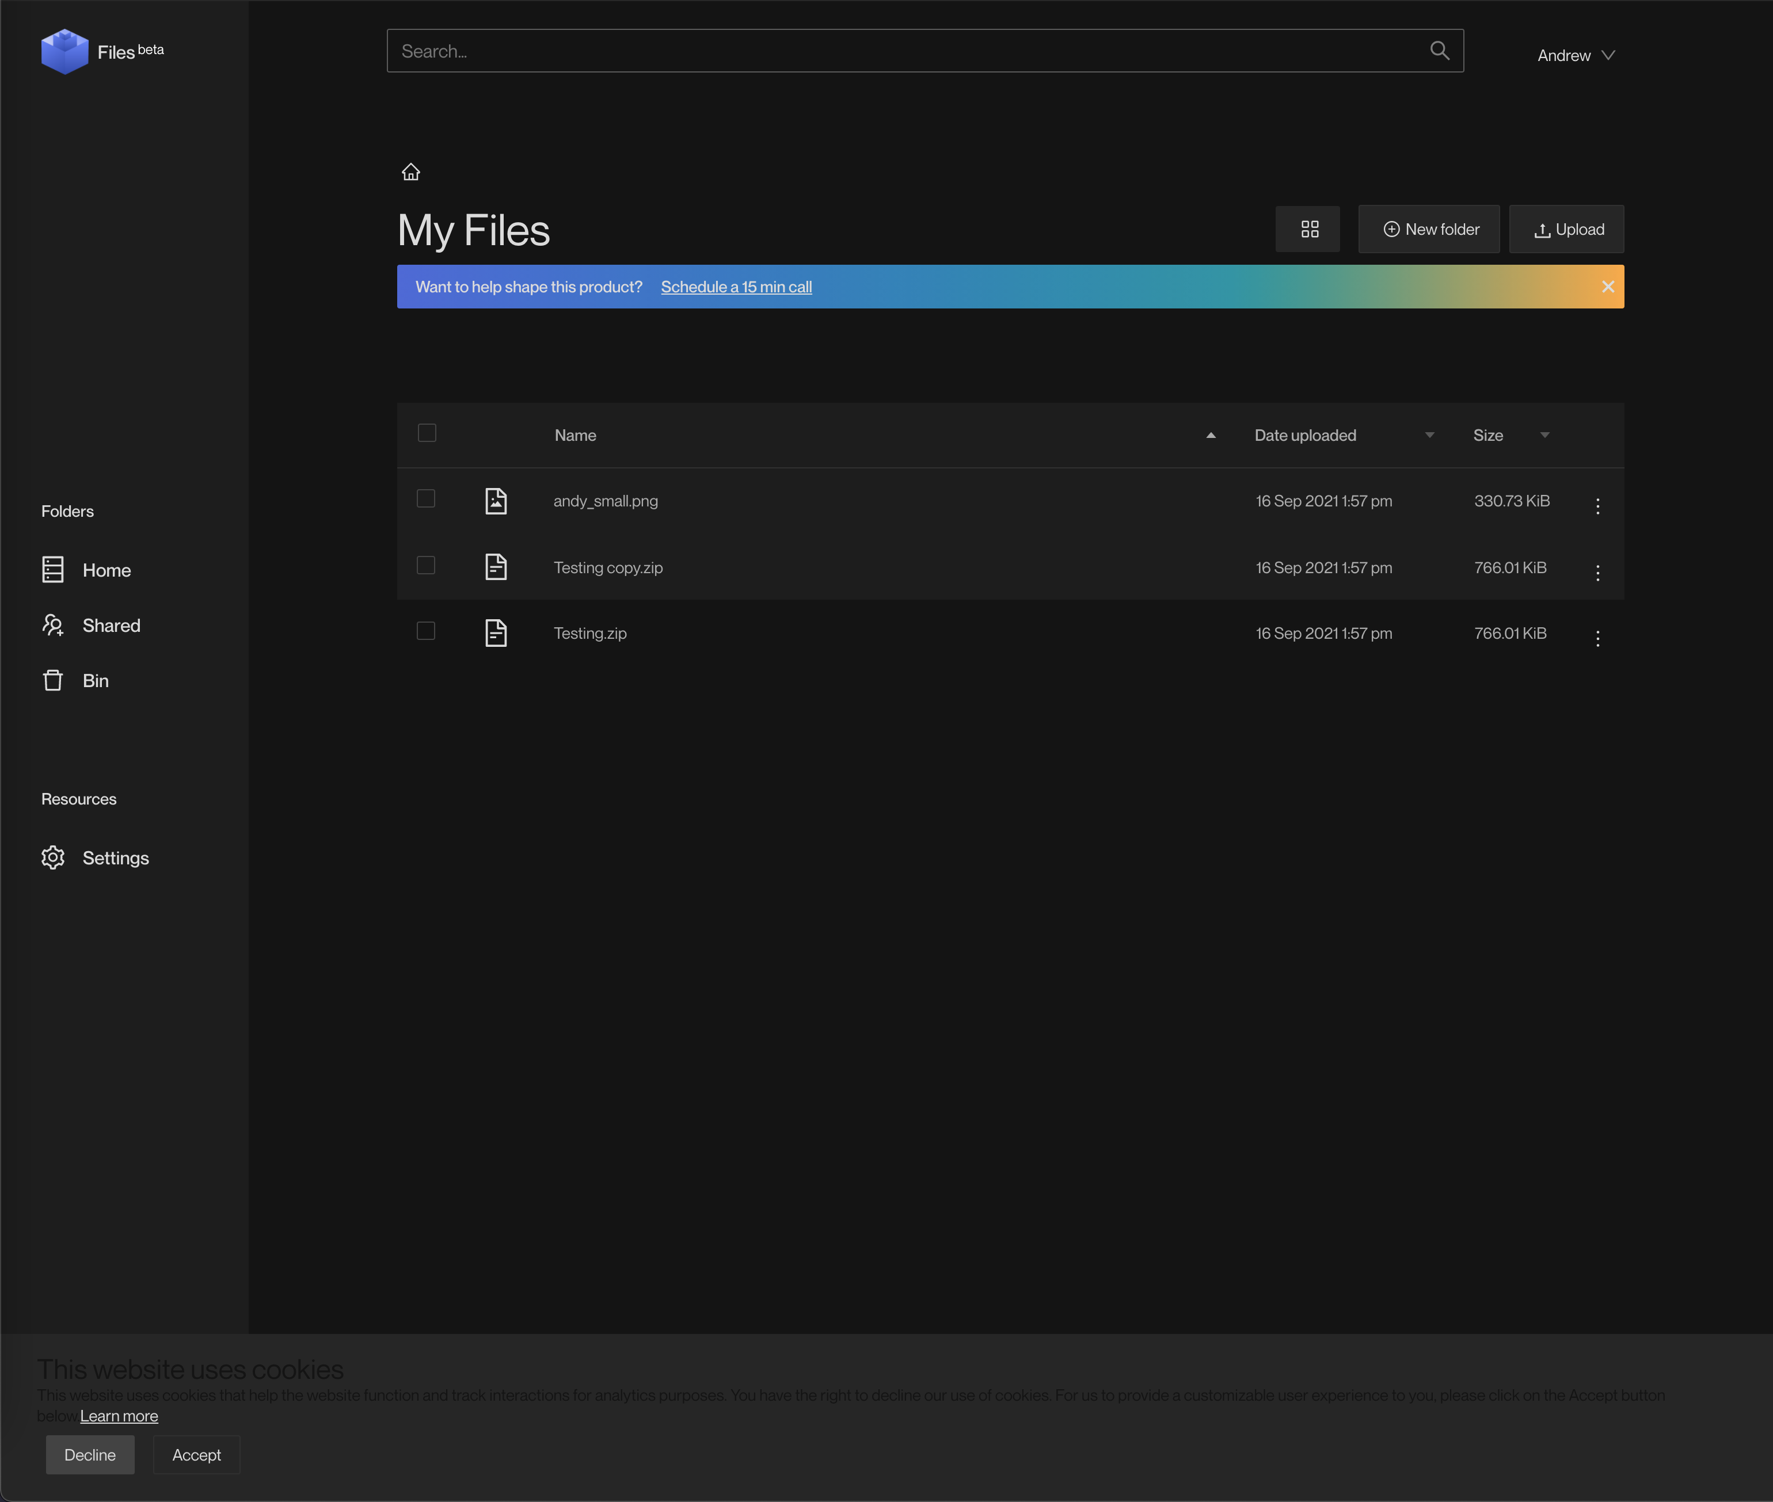Open options menu for andy_small.png

point(1597,506)
